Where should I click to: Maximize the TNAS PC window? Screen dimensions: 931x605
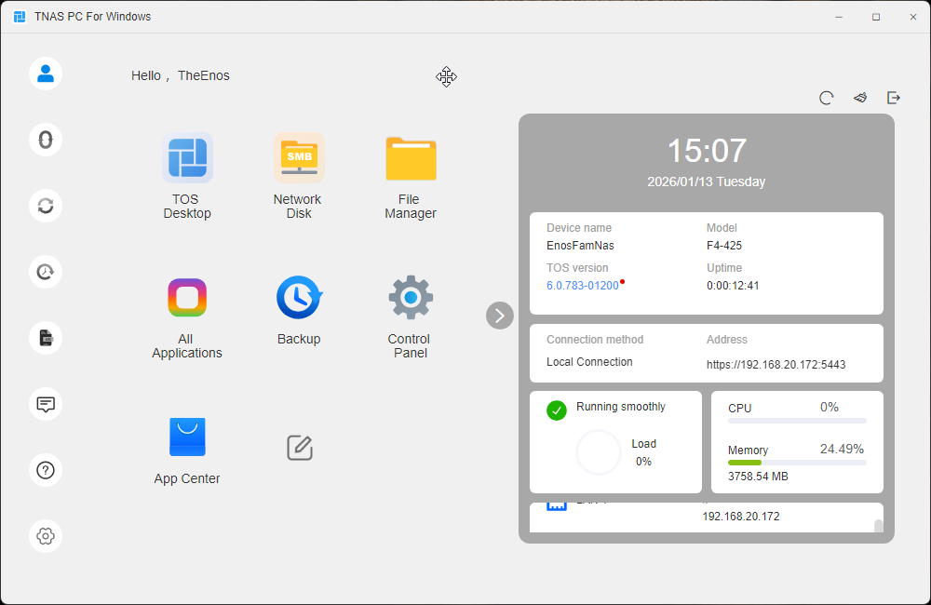(x=876, y=17)
